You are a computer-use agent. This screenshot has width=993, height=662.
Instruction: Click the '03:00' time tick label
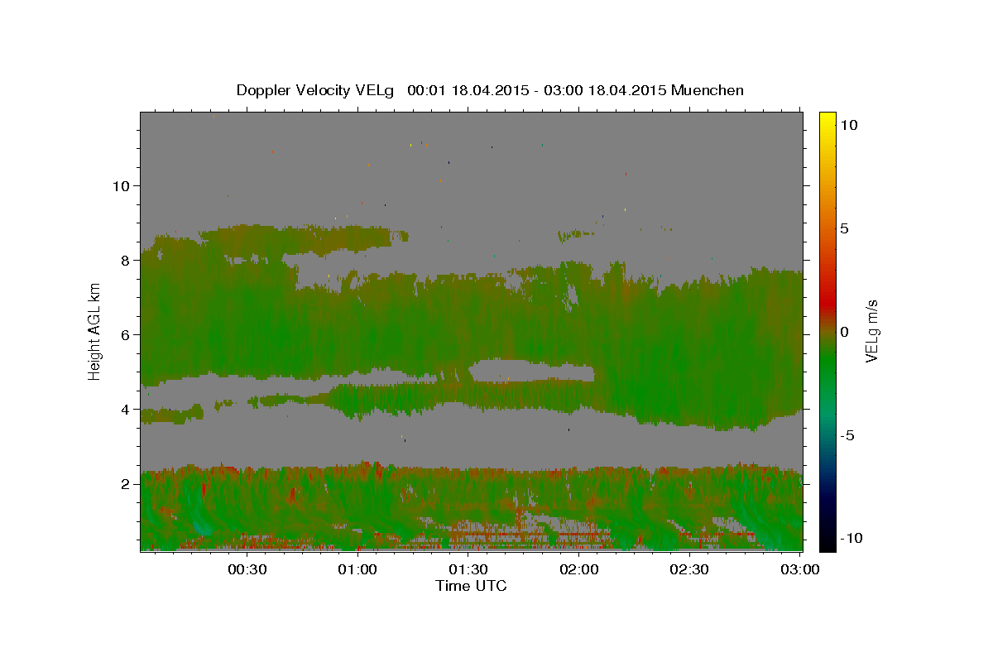click(799, 569)
